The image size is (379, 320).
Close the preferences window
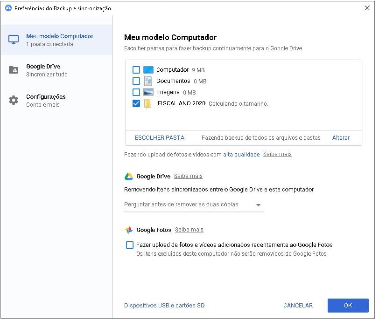tap(367, 8)
